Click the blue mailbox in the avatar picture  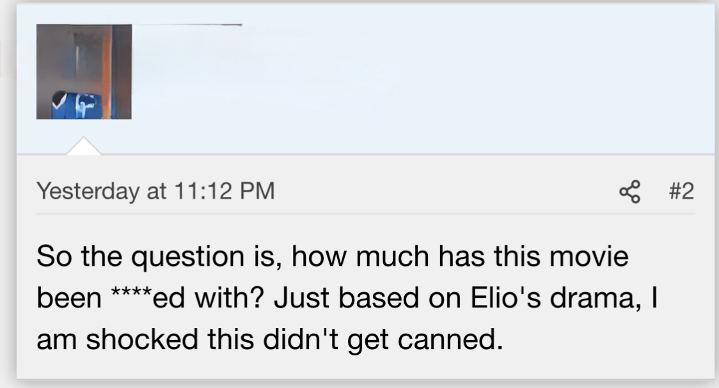(77, 105)
